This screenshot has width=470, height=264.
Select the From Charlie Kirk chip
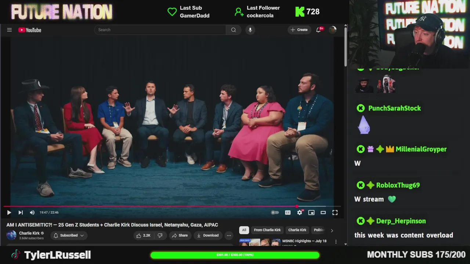[x=267, y=230]
